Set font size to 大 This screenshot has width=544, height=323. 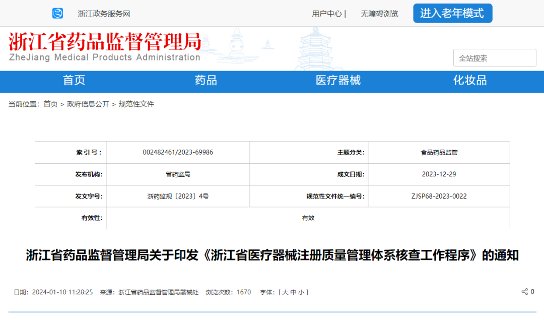click(x=285, y=292)
